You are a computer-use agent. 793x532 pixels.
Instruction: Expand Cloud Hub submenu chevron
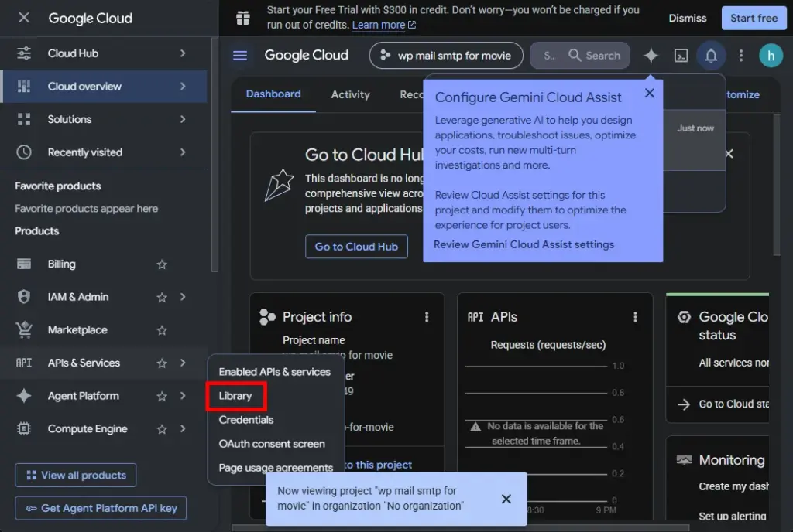[183, 53]
